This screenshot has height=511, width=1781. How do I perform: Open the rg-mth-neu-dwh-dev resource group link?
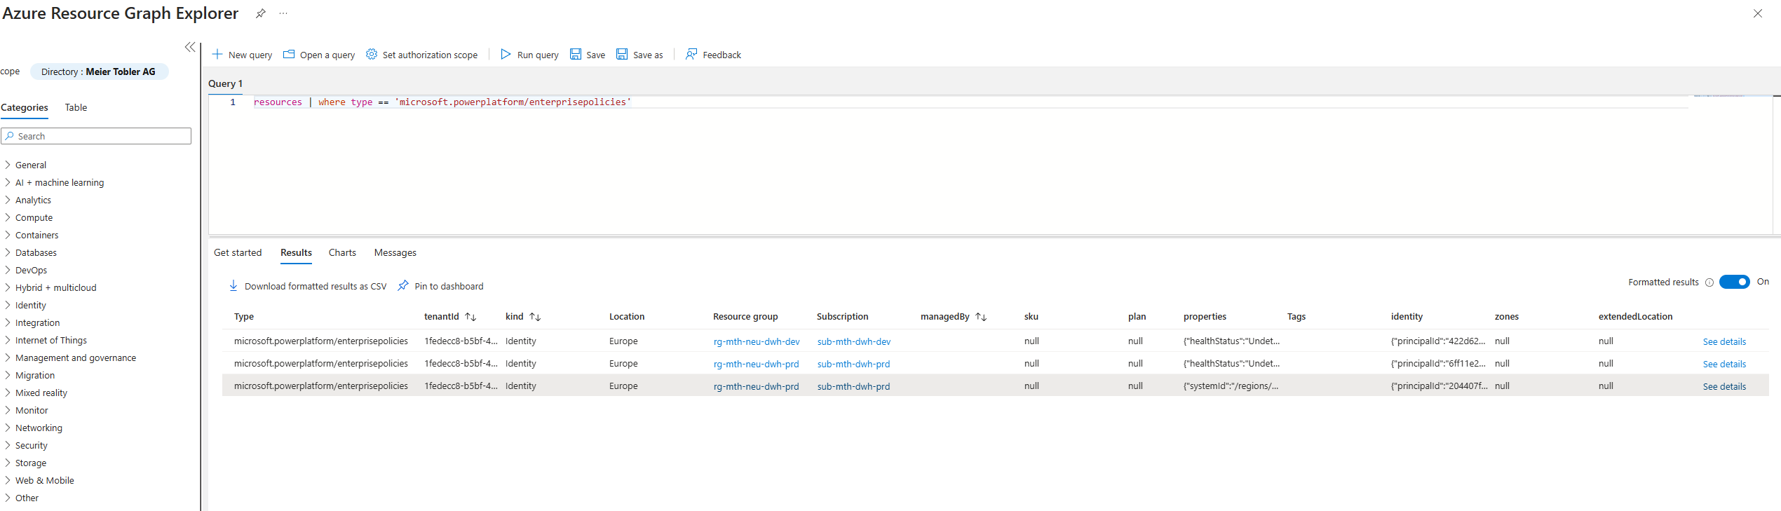(x=757, y=341)
